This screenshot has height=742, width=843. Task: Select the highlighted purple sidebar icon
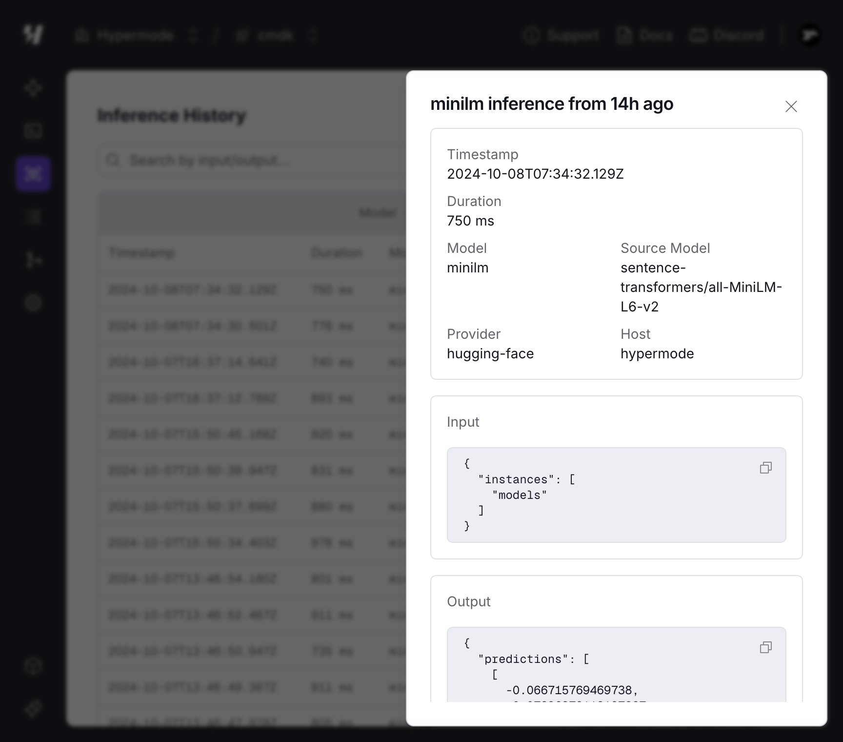click(33, 174)
